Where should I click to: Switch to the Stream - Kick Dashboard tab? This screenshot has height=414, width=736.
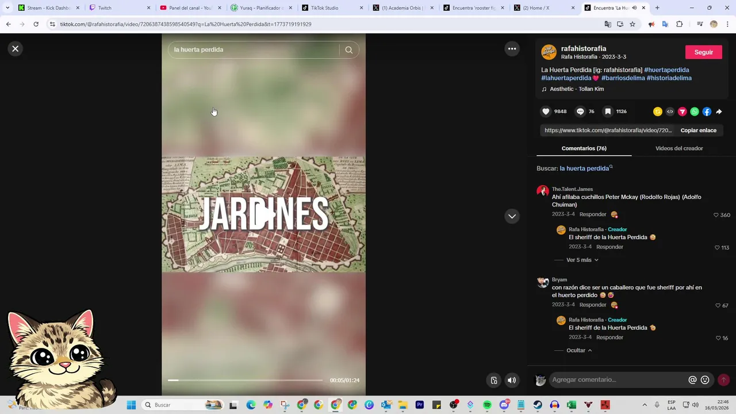(x=49, y=8)
